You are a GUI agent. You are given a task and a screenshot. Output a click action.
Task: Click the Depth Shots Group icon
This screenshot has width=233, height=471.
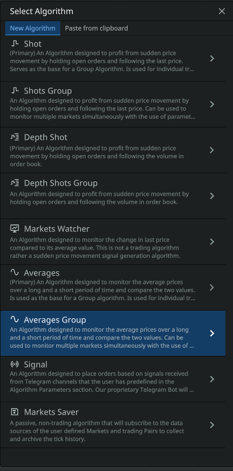(15, 183)
